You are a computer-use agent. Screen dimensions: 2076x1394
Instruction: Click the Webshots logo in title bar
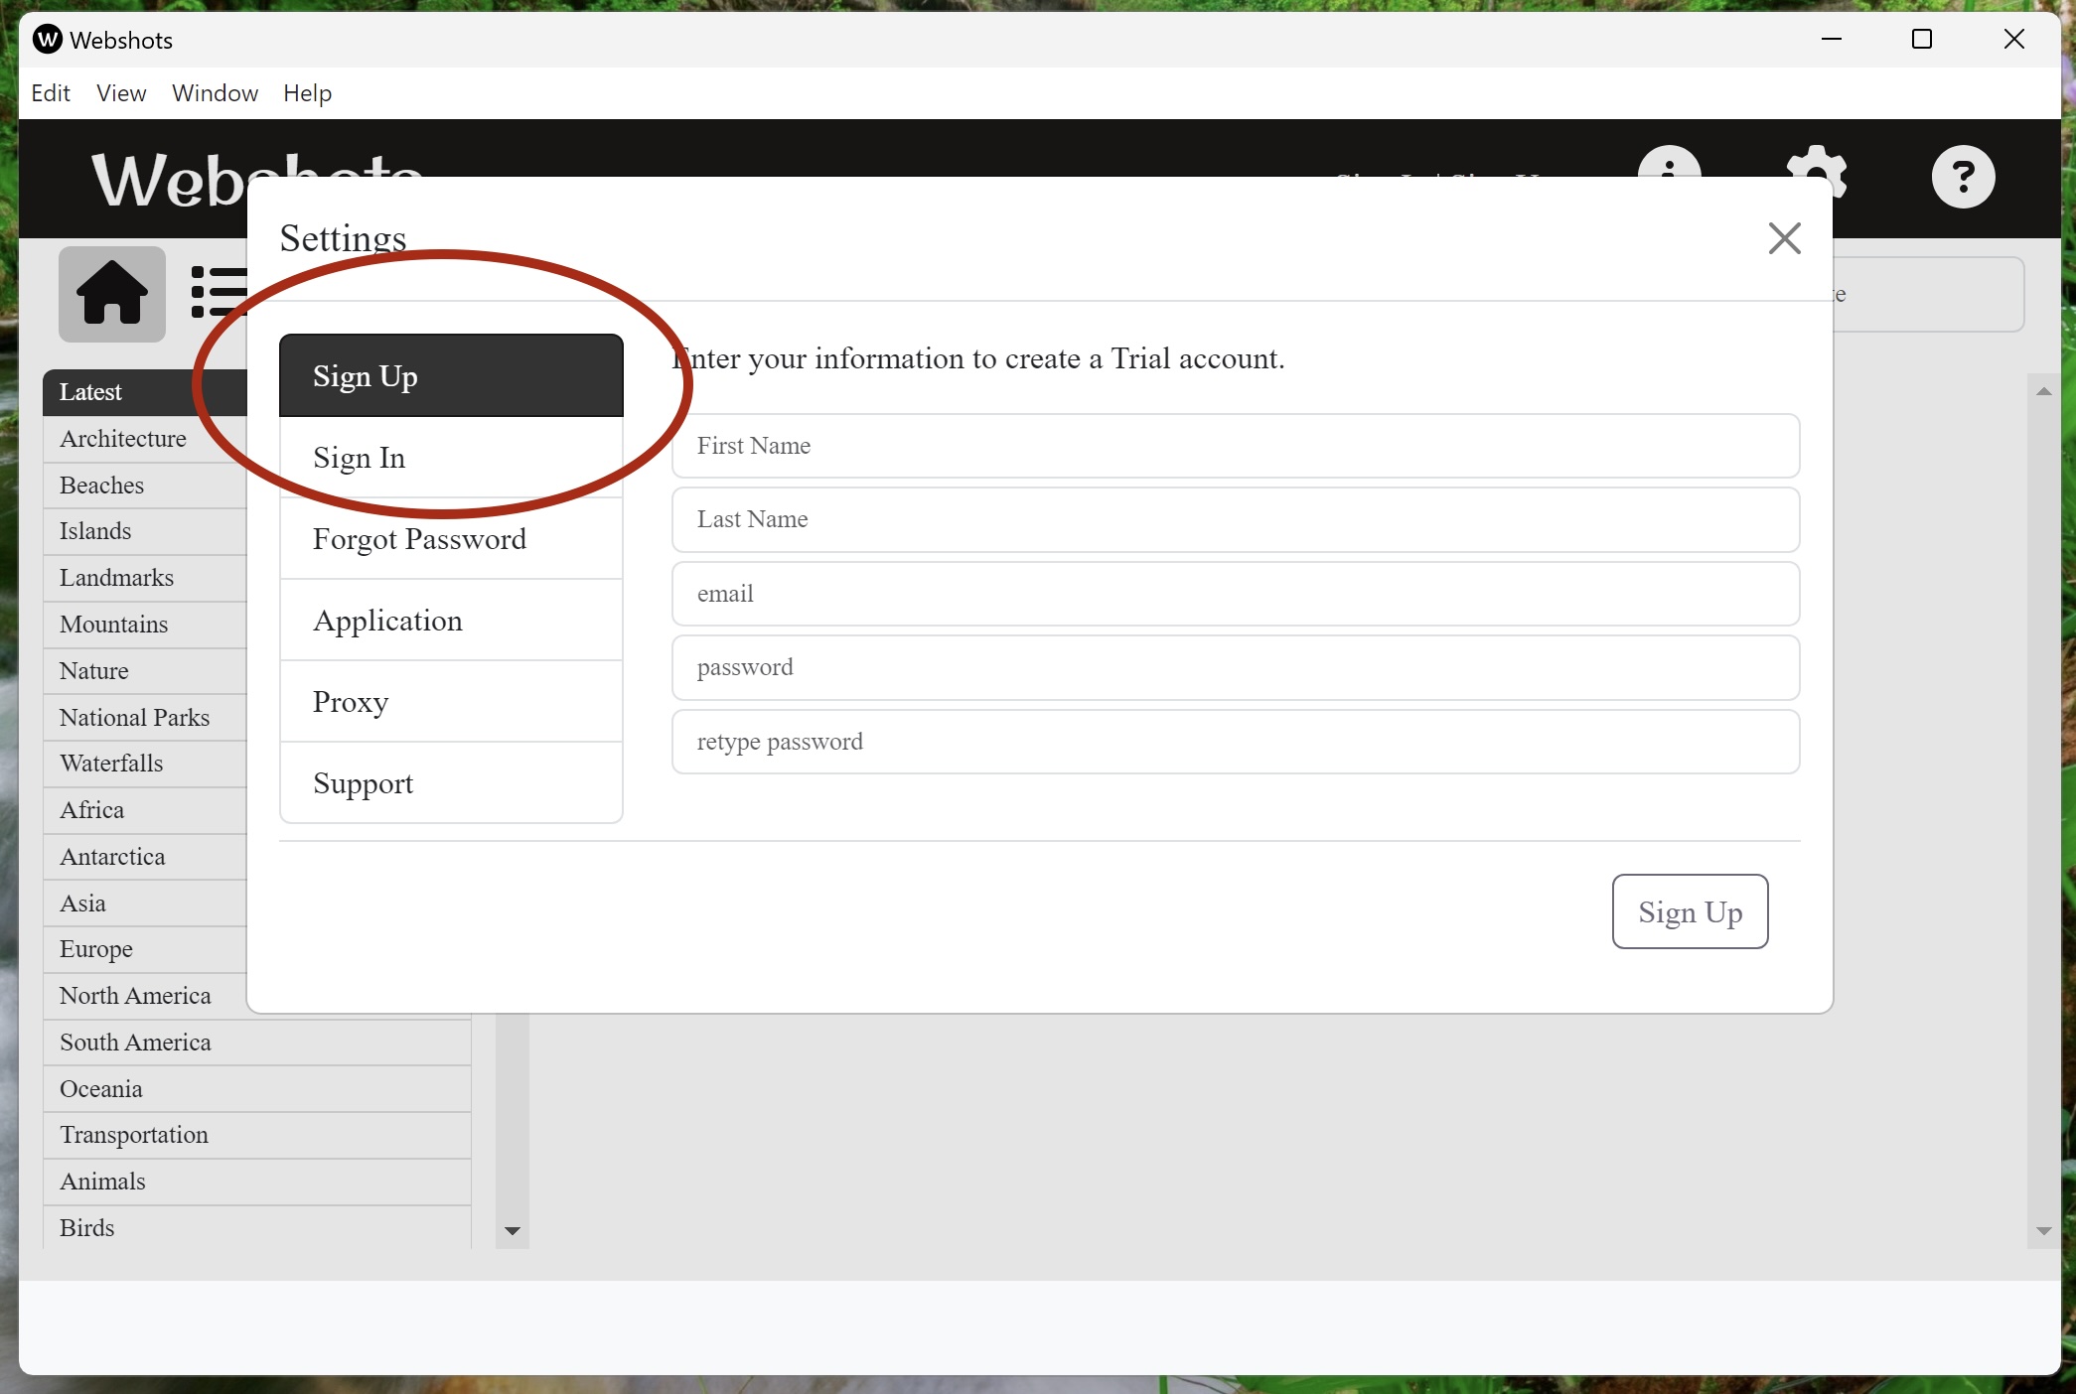[47, 40]
